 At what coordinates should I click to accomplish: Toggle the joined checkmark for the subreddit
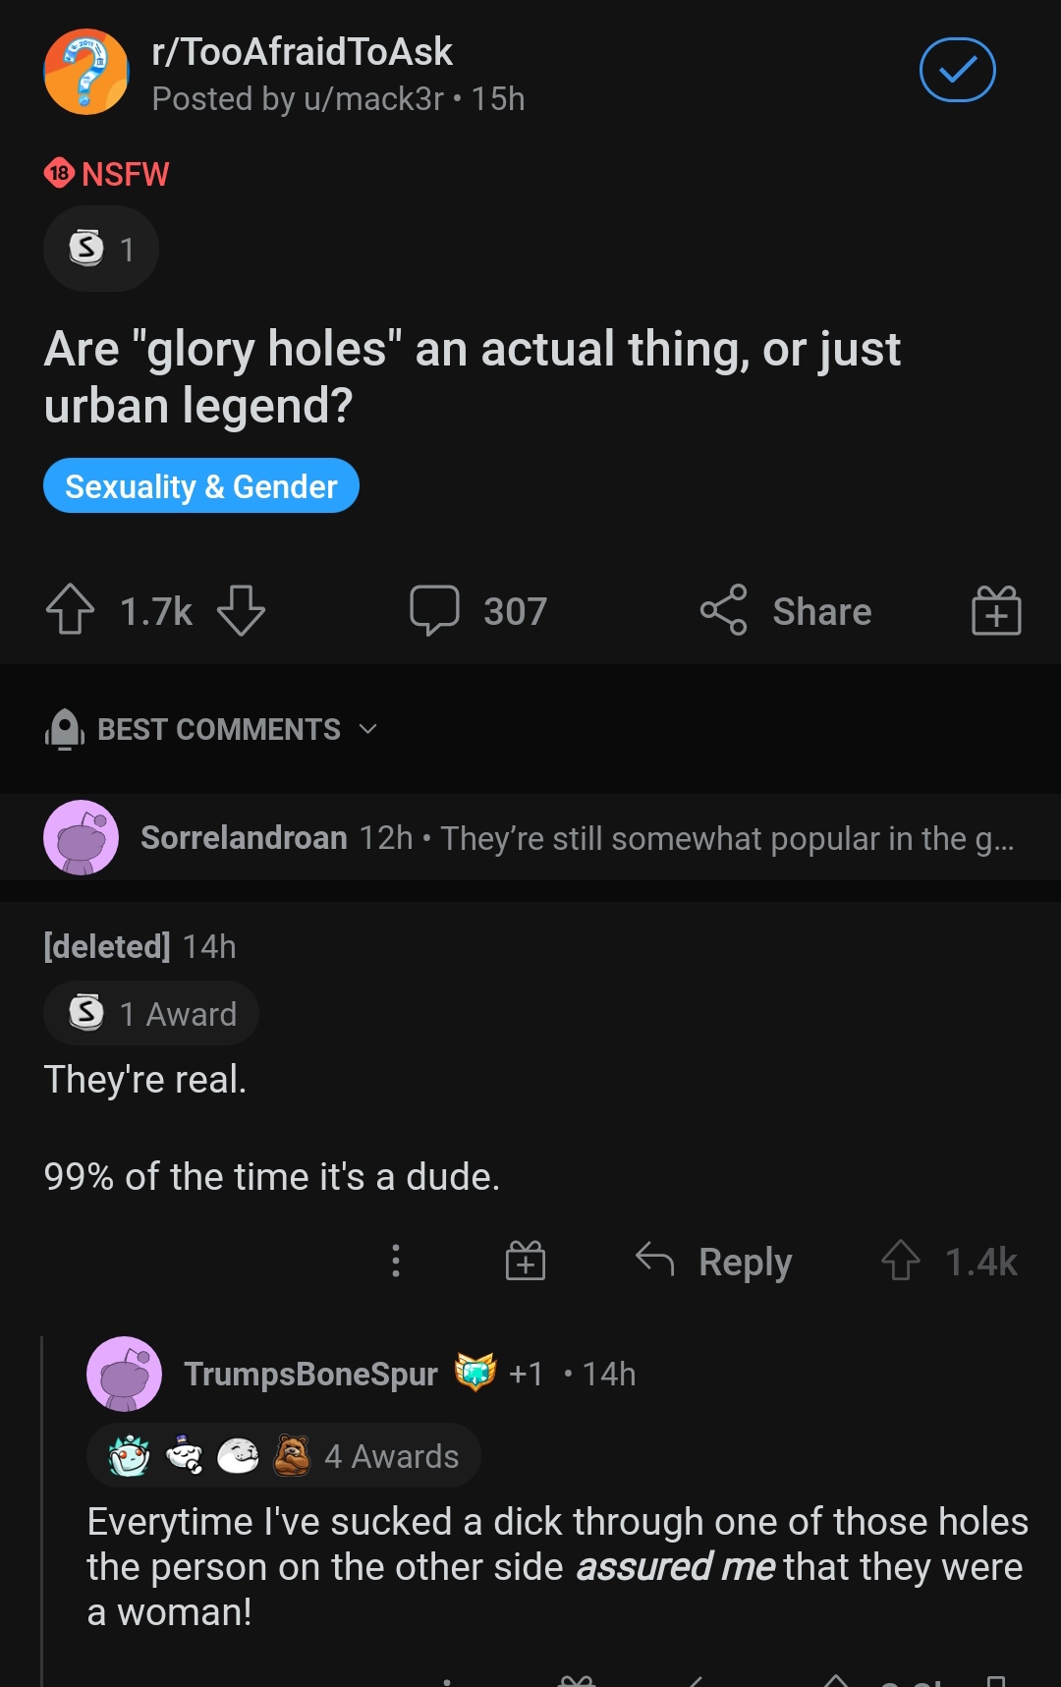point(957,70)
